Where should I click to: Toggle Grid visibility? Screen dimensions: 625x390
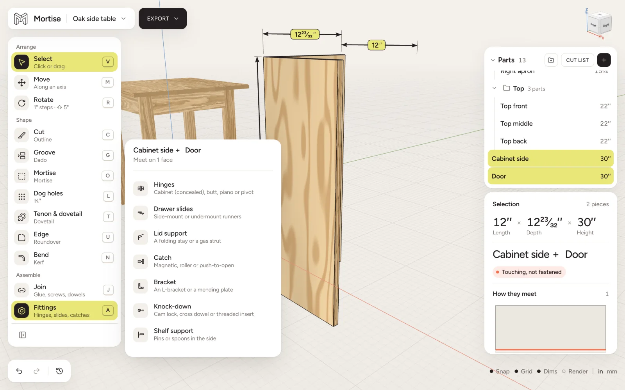(x=523, y=371)
